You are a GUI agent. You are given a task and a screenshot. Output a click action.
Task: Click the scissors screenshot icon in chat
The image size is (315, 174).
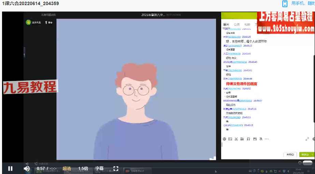(236, 139)
